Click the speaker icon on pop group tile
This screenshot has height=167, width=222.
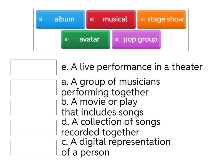click(118, 39)
